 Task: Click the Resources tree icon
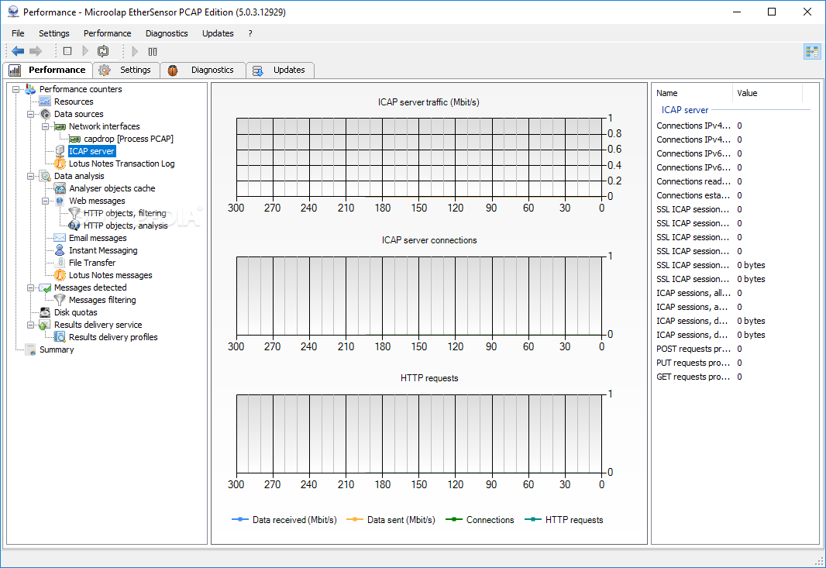tap(45, 102)
